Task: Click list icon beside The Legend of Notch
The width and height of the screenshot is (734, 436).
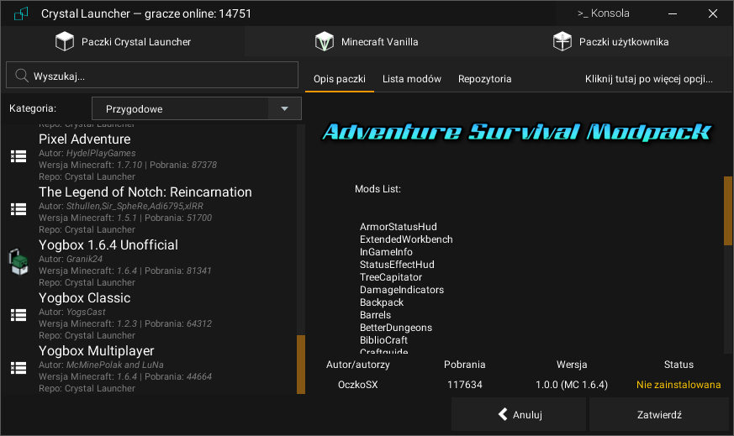Action: [x=18, y=209]
